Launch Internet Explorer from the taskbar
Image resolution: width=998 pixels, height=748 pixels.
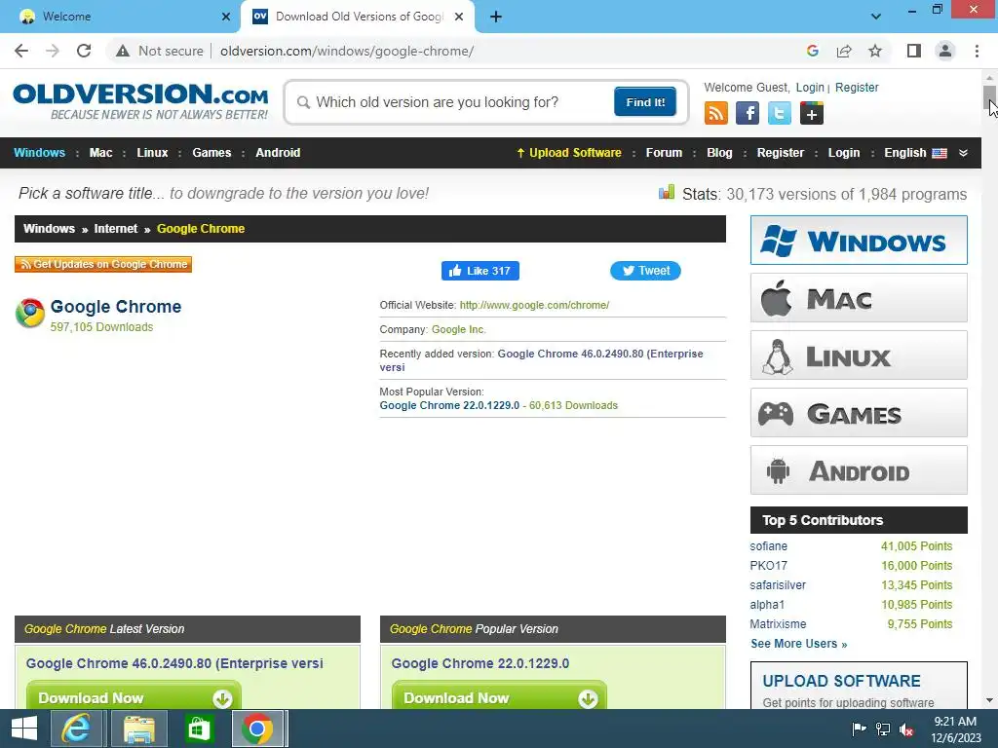(x=76, y=729)
